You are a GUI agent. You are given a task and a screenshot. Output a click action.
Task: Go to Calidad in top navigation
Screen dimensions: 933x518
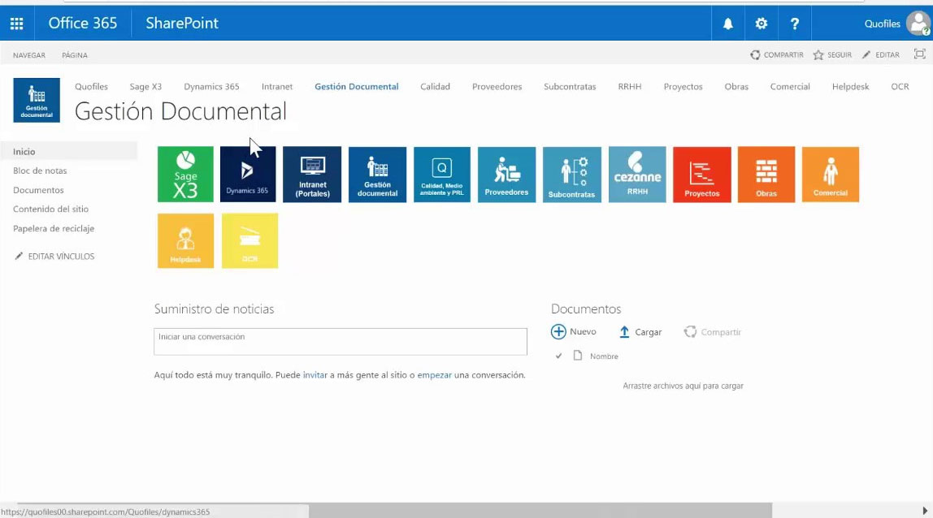[435, 86]
